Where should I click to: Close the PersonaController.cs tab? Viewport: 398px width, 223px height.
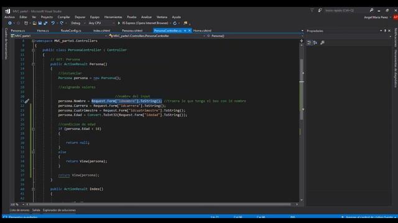[189, 30]
